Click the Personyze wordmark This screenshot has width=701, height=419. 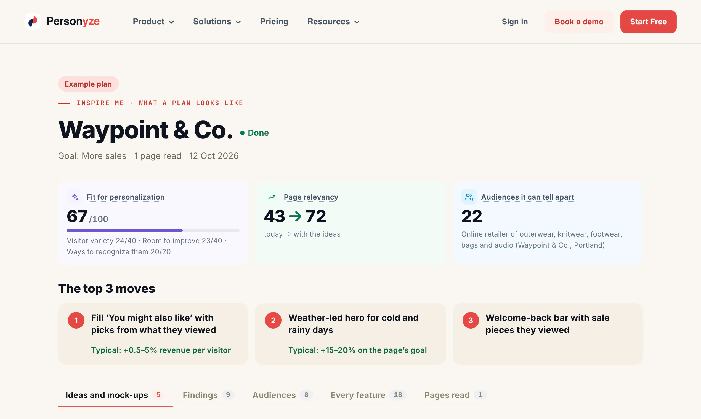[x=73, y=22]
